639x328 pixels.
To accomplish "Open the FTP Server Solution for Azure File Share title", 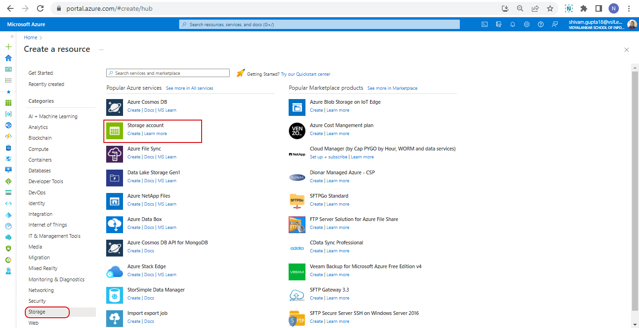I will (x=354, y=219).
